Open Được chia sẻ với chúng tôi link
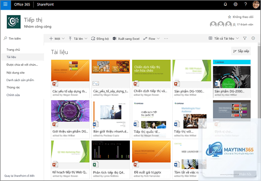The width and height of the screenshot is (261, 181). pyautogui.click(x=22, y=65)
